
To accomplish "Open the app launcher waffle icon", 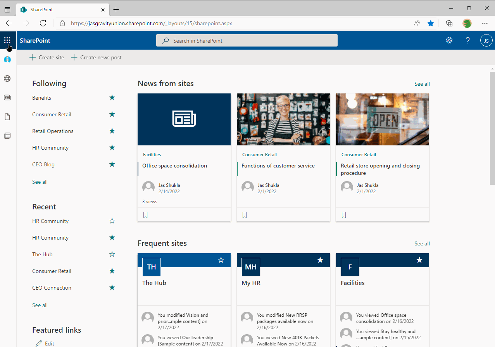I will (7, 40).
